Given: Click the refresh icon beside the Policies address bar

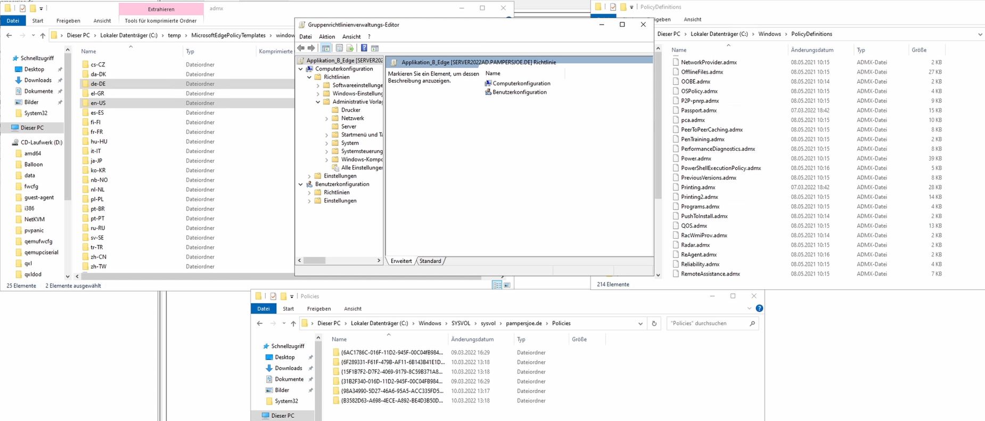Looking at the screenshot, I should pos(654,323).
